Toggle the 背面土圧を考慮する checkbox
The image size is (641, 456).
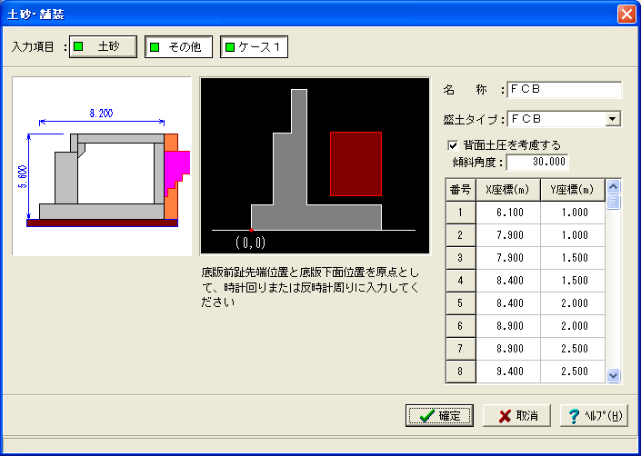pyautogui.click(x=453, y=145)
